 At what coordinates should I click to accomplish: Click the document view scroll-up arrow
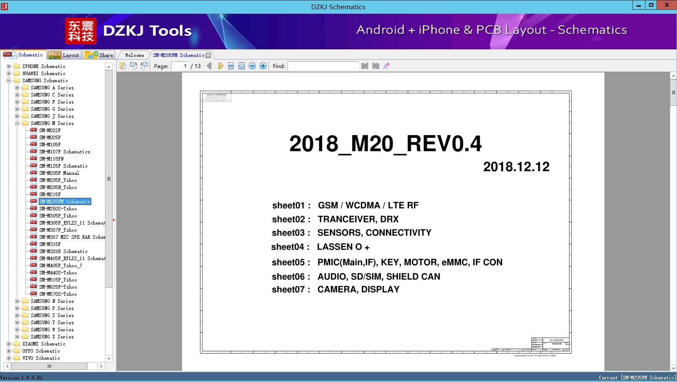[673, 76]
